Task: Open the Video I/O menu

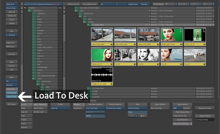Action: coord(27,112)
